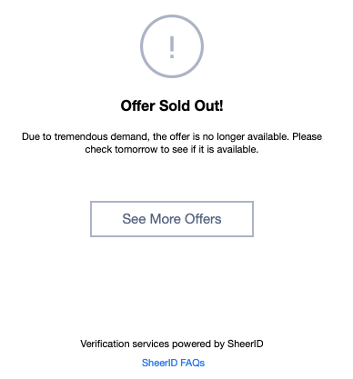Click the word 'Offer' in bold heading
This screenshot has height=379, width=353.
tap(138, 105)
